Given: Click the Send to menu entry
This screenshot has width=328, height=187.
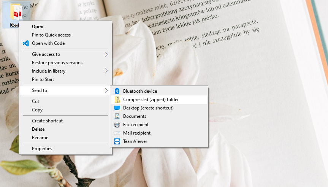Looking at the screenshot, I should 65,90.
